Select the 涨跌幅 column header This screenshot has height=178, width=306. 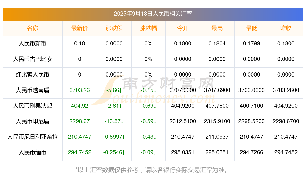tap(148, 28)
